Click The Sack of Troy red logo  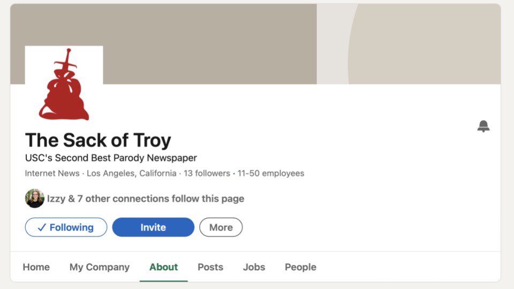(64, 85)
